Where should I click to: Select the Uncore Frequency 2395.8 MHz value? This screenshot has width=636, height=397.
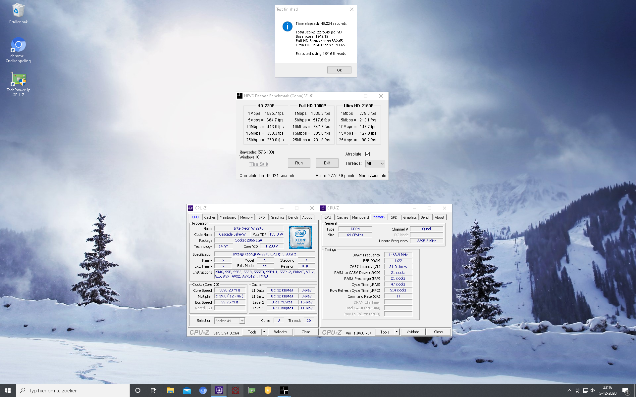(426, 241)
